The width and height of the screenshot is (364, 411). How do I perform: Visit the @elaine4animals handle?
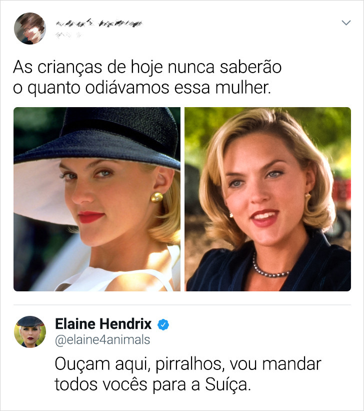tap(102, 340)
